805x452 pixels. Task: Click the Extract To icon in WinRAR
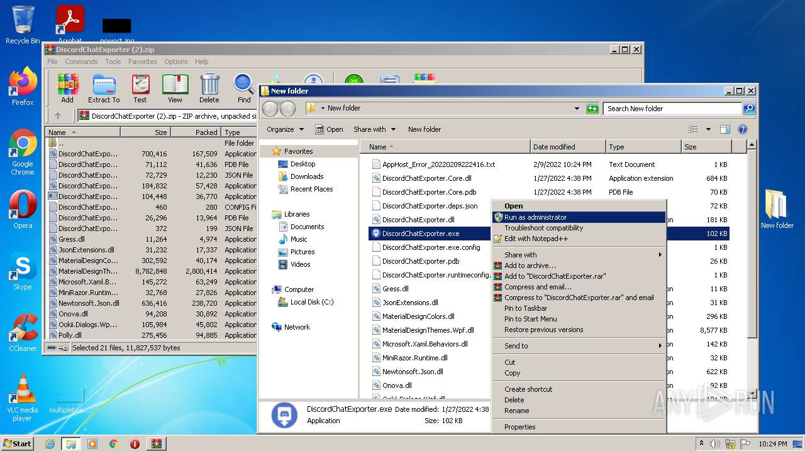(x=104, y=88)
